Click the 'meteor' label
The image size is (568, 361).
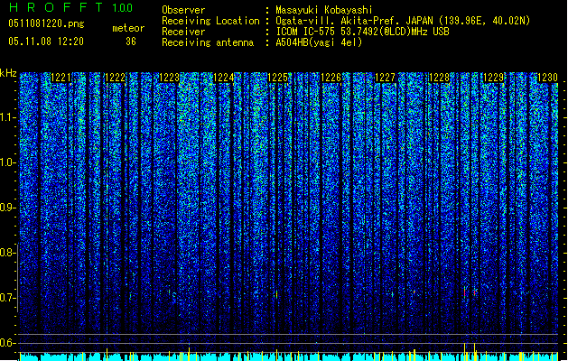pyautogui.click(x=128, y=28)
